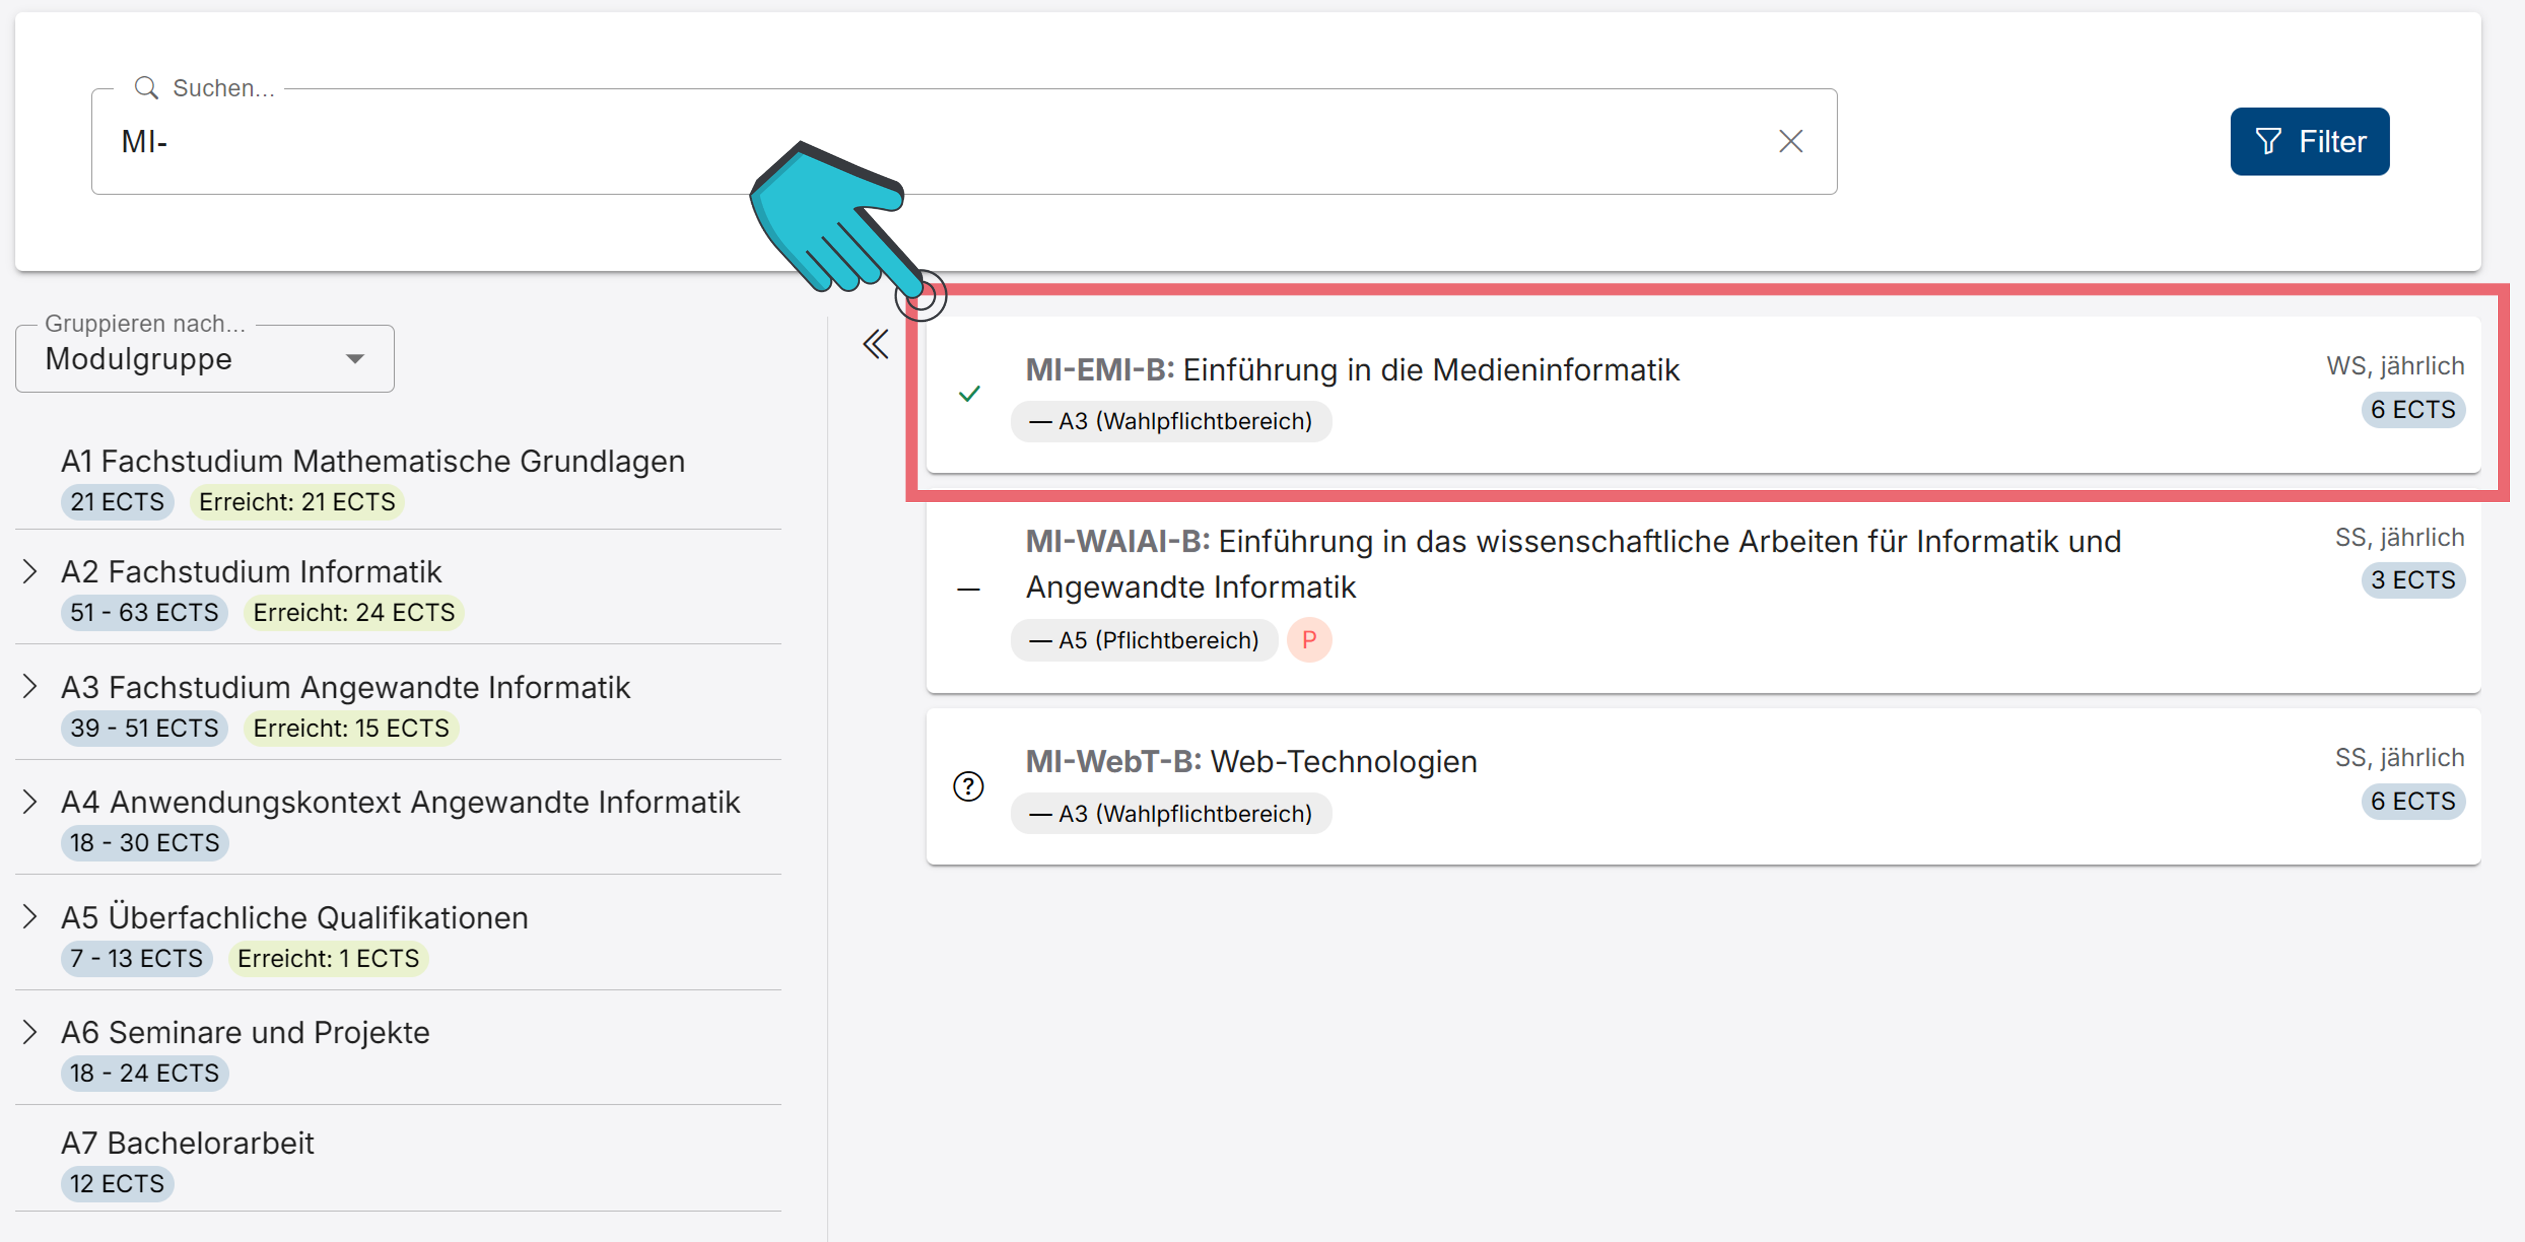
Task: Expand A2 Fachstudium Informatik group
Action: pos(29,571)
